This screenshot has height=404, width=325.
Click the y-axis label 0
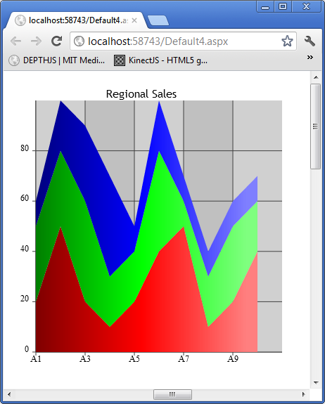[27, 349]
